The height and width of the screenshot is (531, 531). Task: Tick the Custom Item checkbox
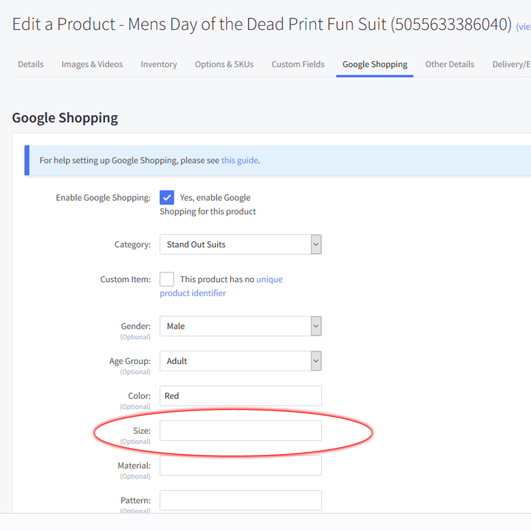(x=167, y=279)
